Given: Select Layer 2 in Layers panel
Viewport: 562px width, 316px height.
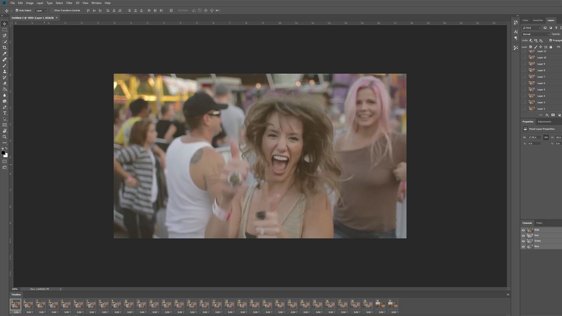Looking at the screenshot, I should click(x=541, y=109).
